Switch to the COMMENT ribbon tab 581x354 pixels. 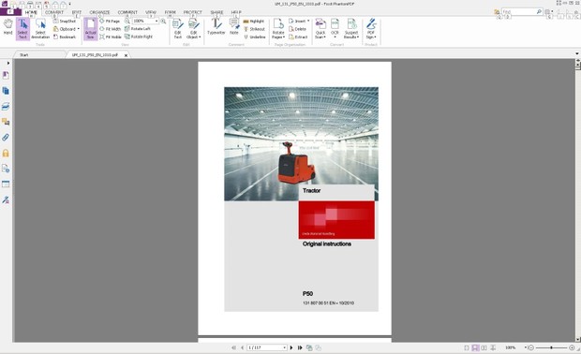[x=127, y=12]
